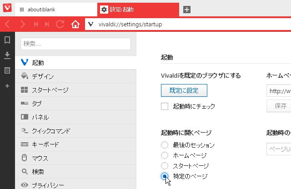291x189 pixels.
Task: Go forward with the forward arrow
Action: click(x=22, y=24)
